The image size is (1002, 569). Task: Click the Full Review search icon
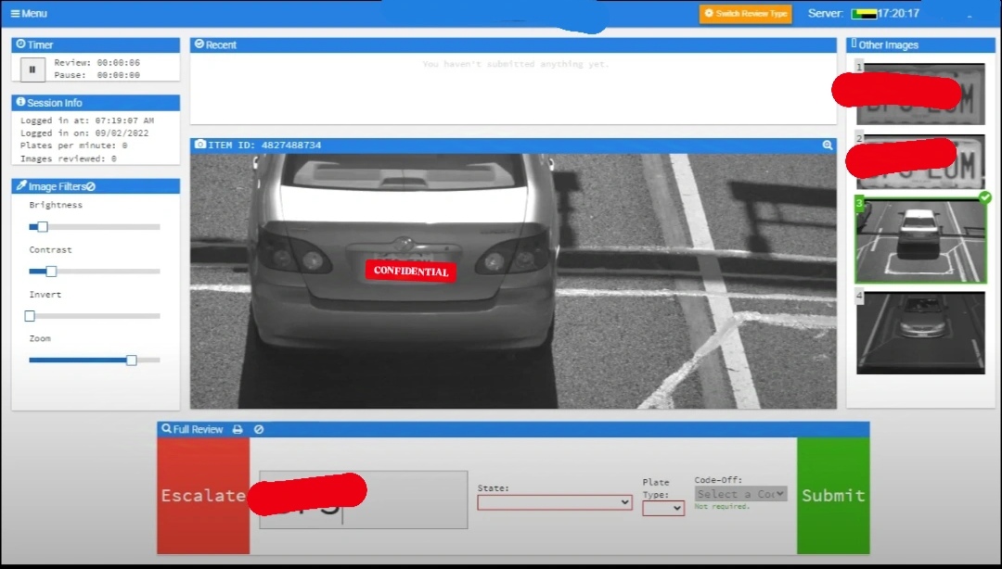tap(166, 428)
